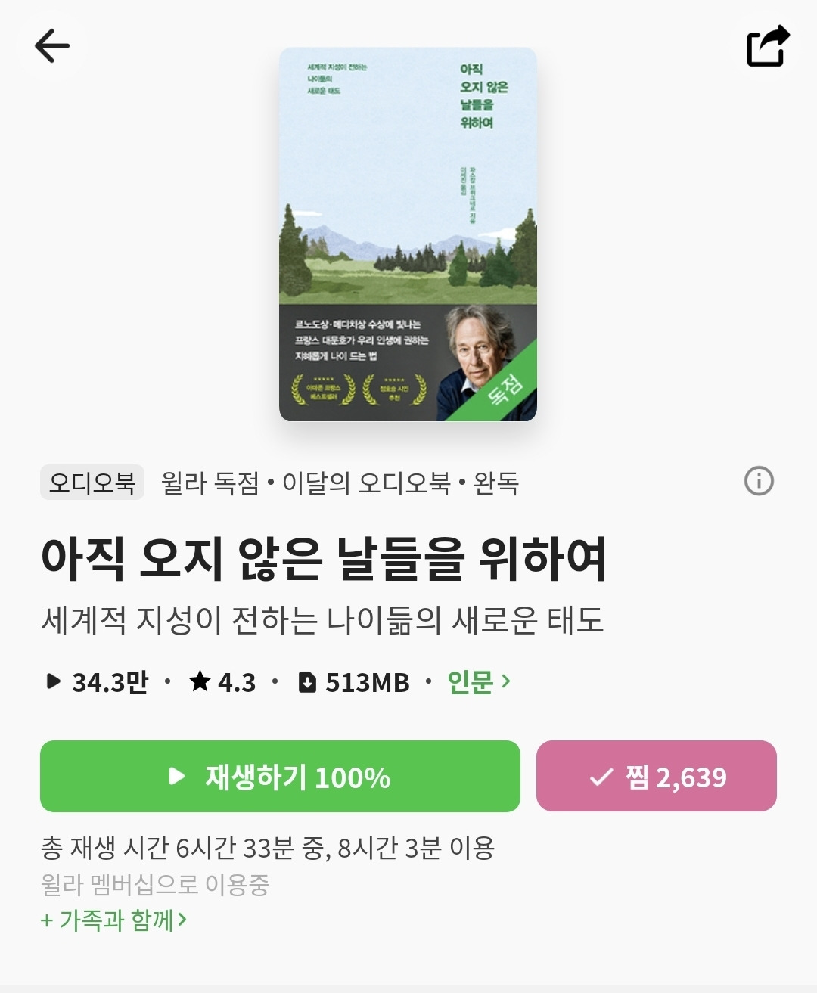Select the 오디오북 tag
817x993 pixels.
pyautogui.click(x=92, y=483)
